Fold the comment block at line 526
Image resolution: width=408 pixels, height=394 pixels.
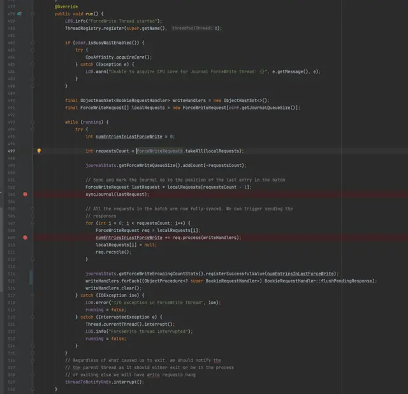(x=33, y=360)
